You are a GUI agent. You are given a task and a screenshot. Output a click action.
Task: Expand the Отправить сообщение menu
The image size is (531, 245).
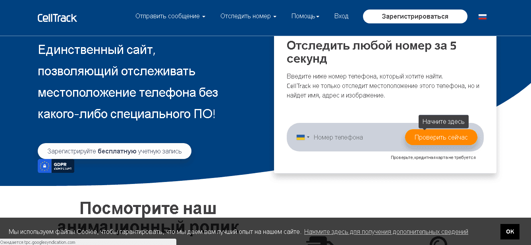click(170, 16)
